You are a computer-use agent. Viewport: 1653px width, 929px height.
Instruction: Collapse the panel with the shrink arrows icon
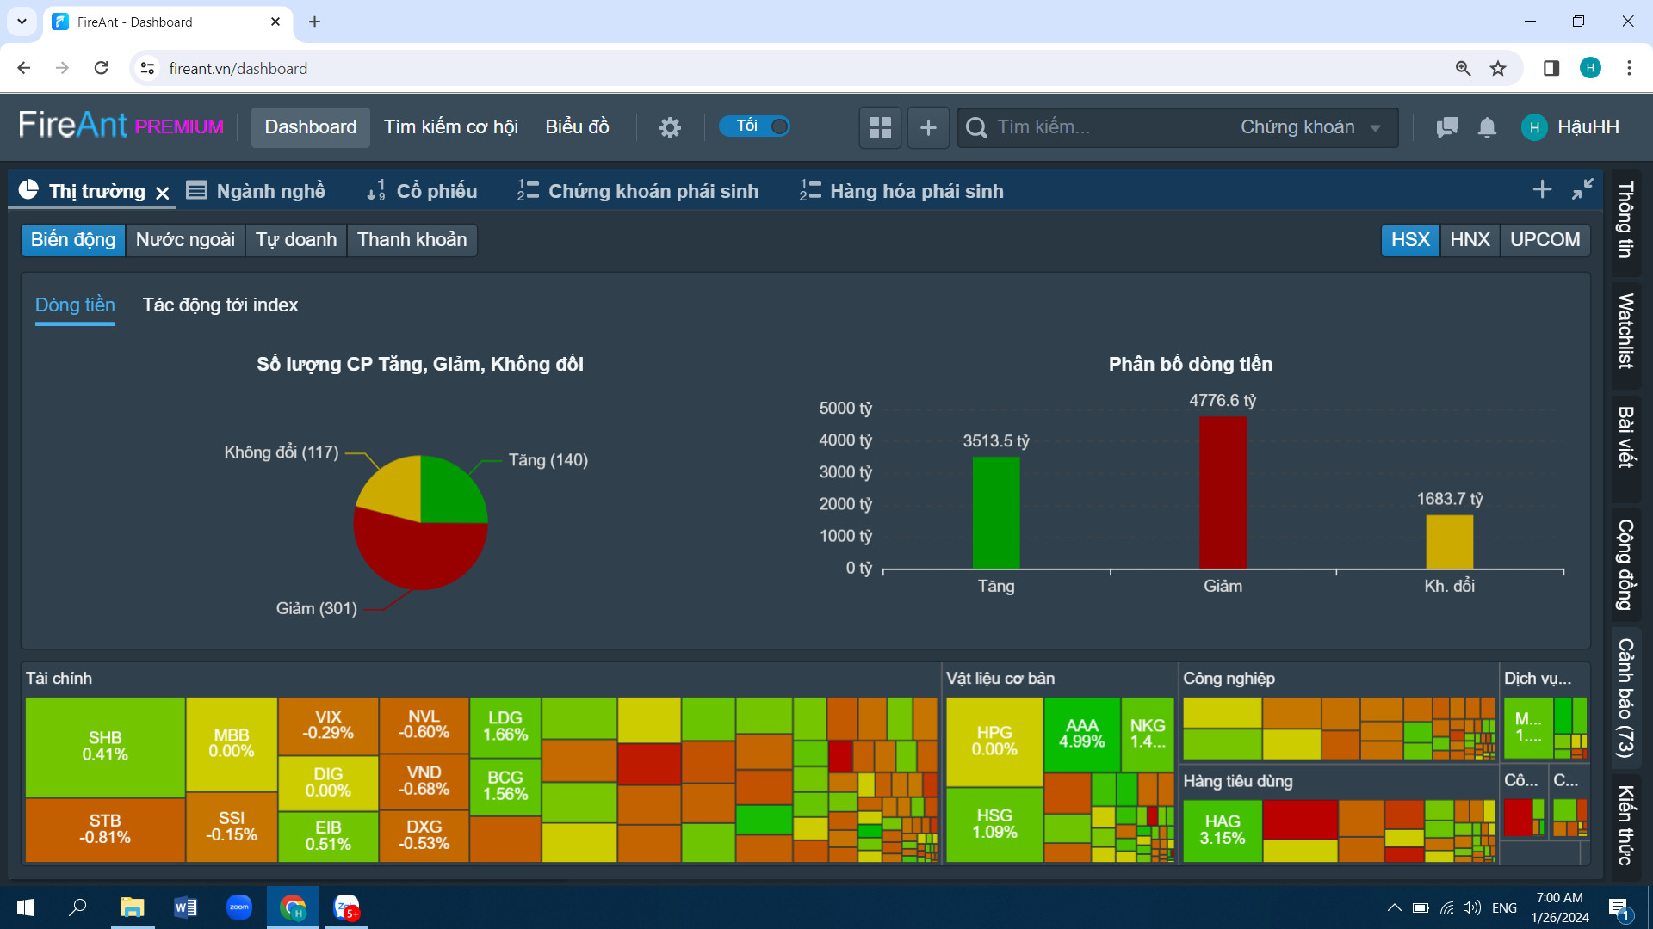(x=1582, y=189)
